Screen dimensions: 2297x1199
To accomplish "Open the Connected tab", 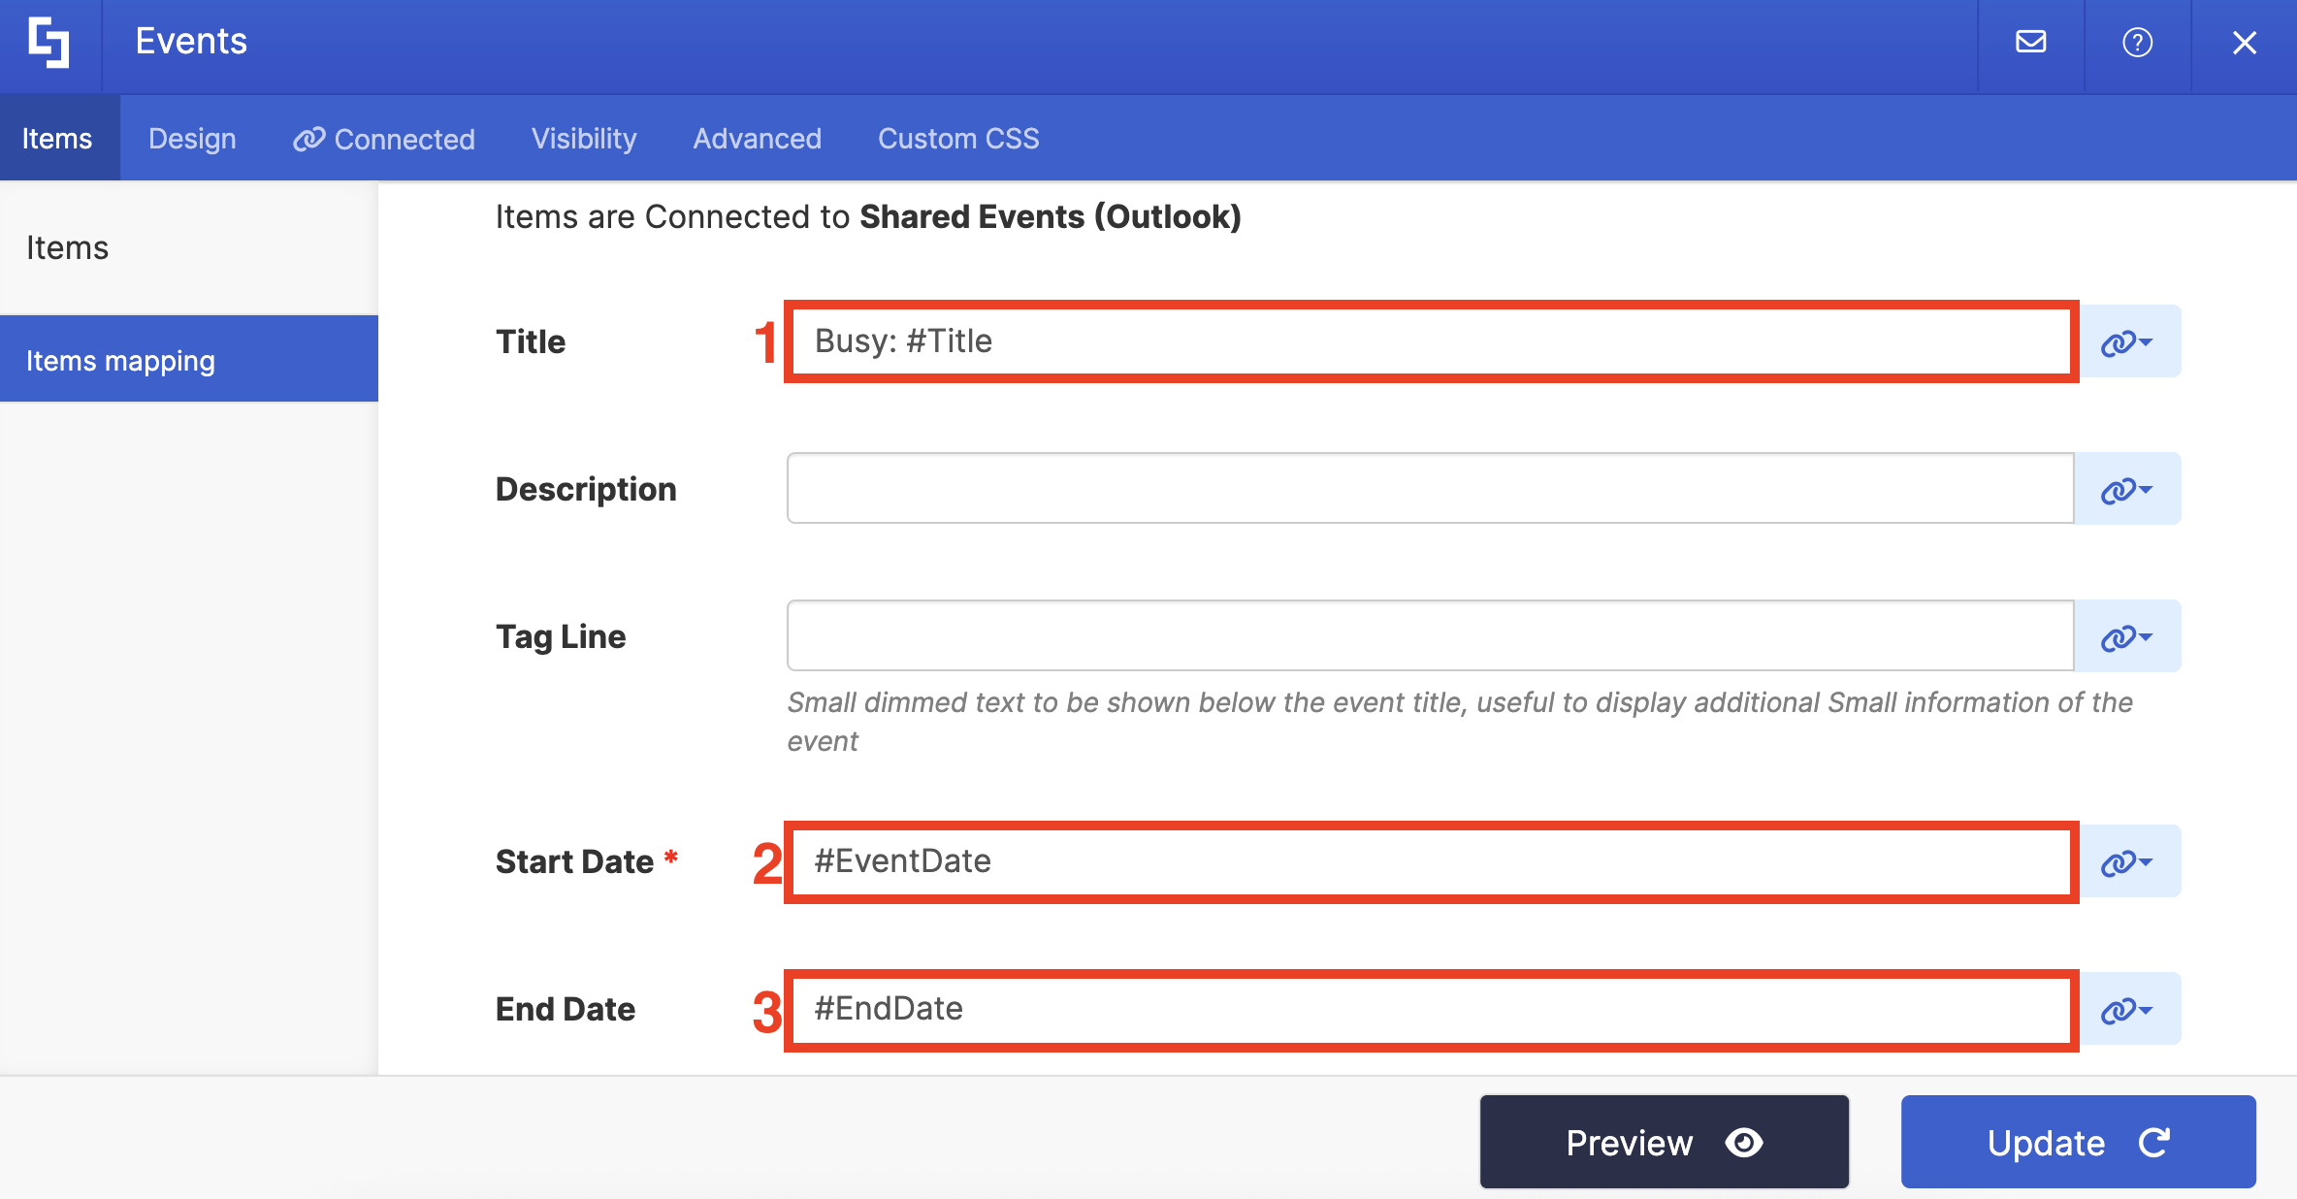I will 384,139.
